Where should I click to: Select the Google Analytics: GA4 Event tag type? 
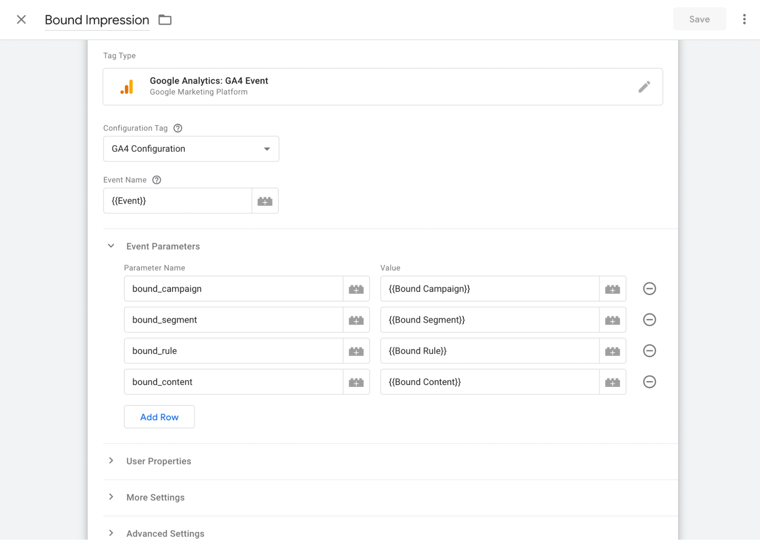[x=382, y=87]
